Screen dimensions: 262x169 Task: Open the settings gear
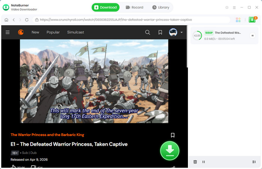(x=227, y=8)
